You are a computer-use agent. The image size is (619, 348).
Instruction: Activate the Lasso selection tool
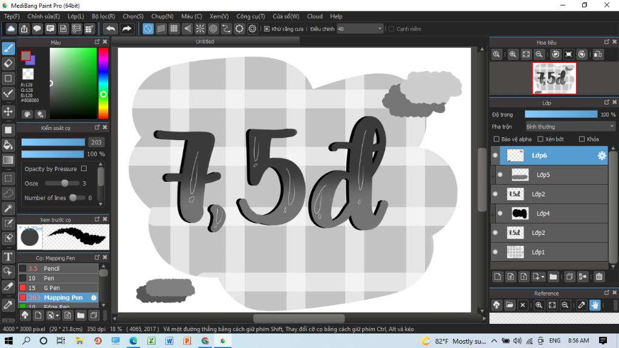[x=8, y=193]
